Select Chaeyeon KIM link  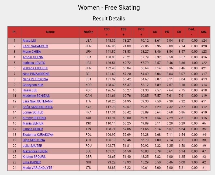[33, 85]
